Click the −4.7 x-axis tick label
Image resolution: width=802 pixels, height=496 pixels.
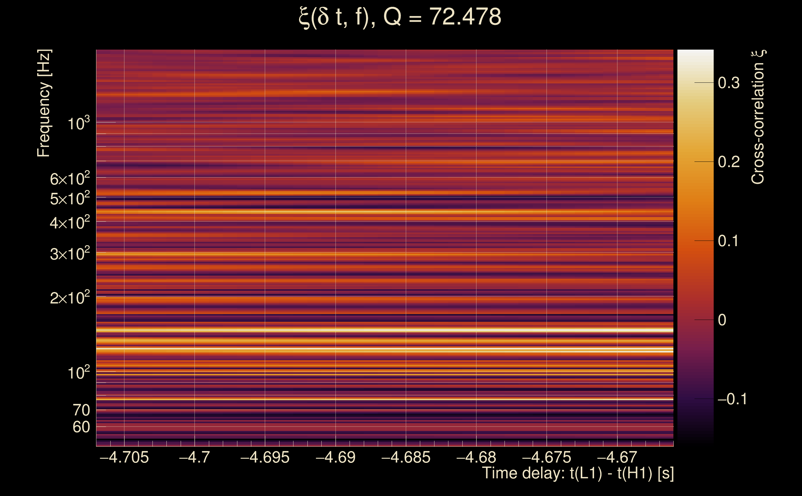pyautogui.click(x=194, y=457)
